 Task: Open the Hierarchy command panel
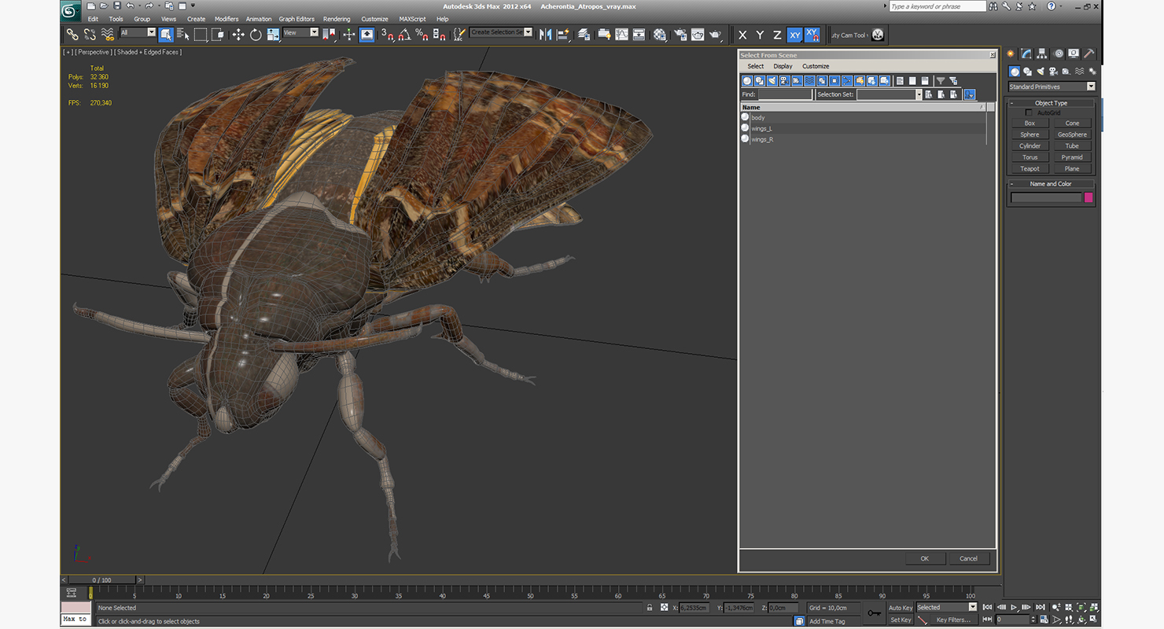click(1042, 53)
